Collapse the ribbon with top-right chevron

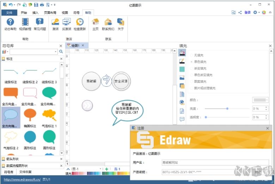pyautogui.click(x=270, y=12)
